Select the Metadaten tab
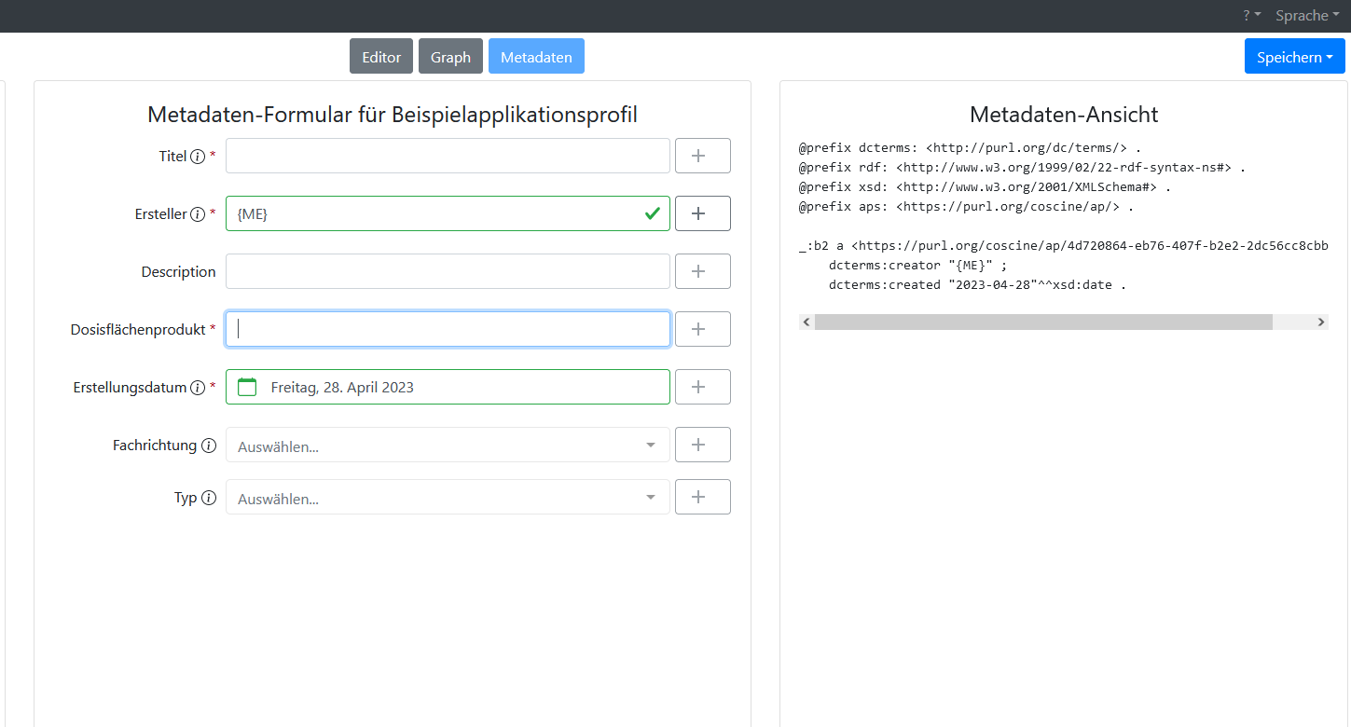 (x=536, y=57)
